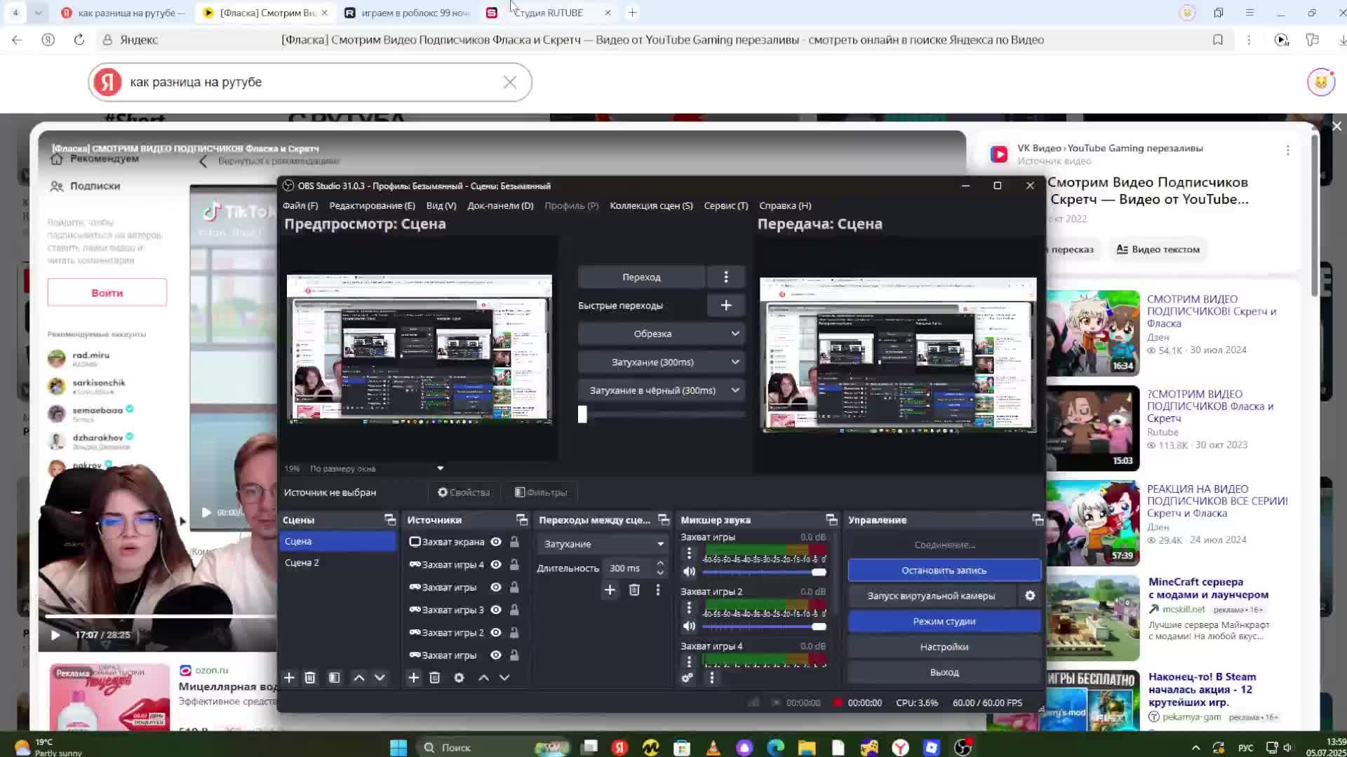Adjust Захват игры 2 volume slider
Viewport: 1347px width, 757px height.
(765, 626)
